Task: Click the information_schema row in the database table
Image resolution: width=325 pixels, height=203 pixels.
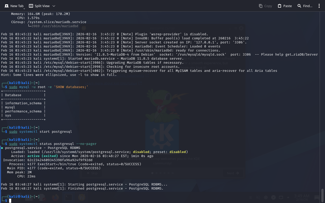Action: click(x=23, y=103)
